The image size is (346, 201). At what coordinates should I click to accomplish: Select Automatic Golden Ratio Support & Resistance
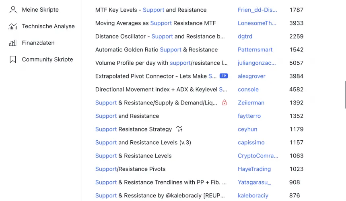pos(157,49)
